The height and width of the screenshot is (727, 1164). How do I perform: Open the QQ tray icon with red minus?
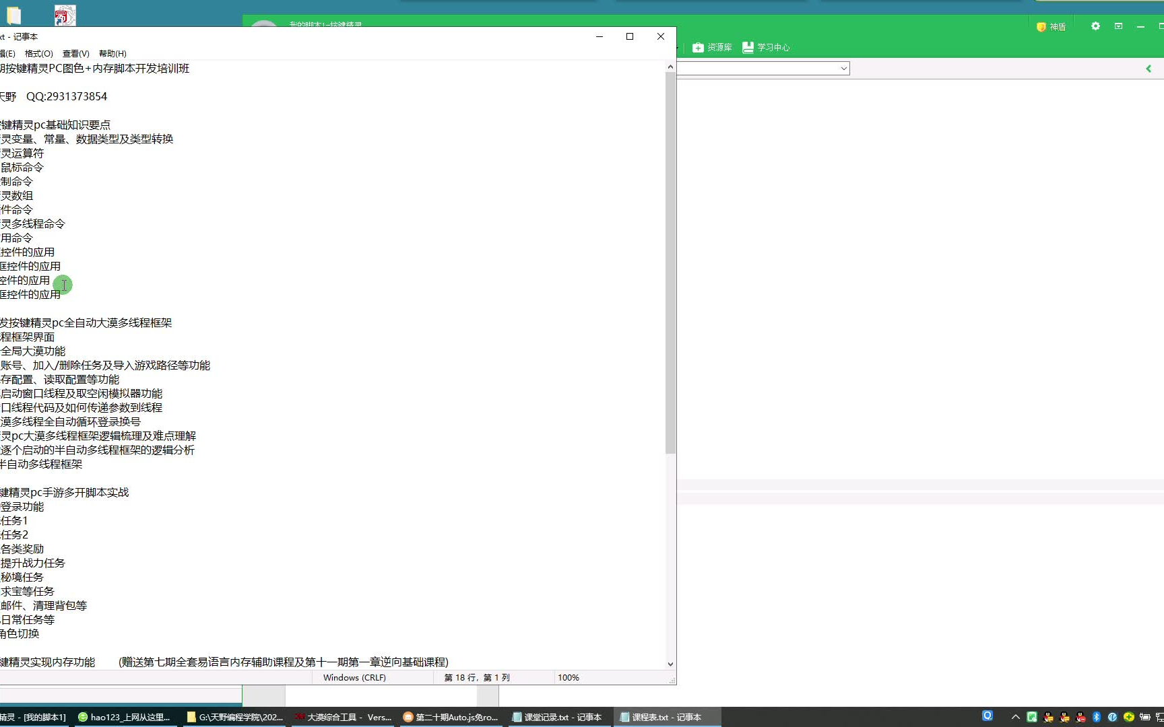(x=1080, y=717)
